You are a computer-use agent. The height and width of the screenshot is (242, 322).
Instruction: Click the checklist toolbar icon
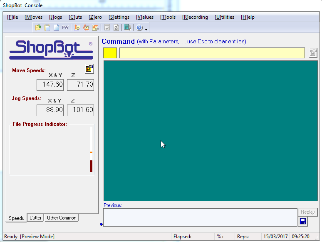click(107, 27)
